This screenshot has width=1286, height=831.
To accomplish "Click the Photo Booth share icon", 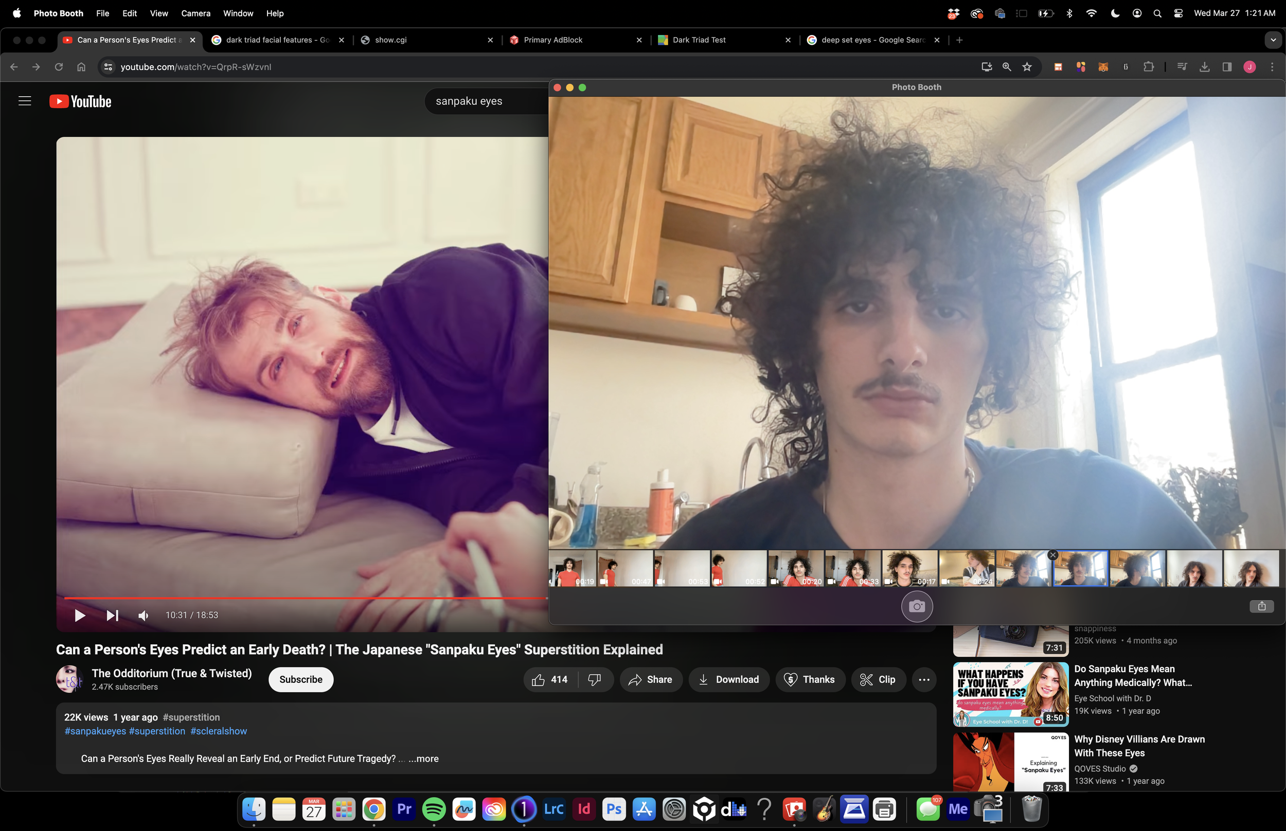I will [x=1261, y=606].
